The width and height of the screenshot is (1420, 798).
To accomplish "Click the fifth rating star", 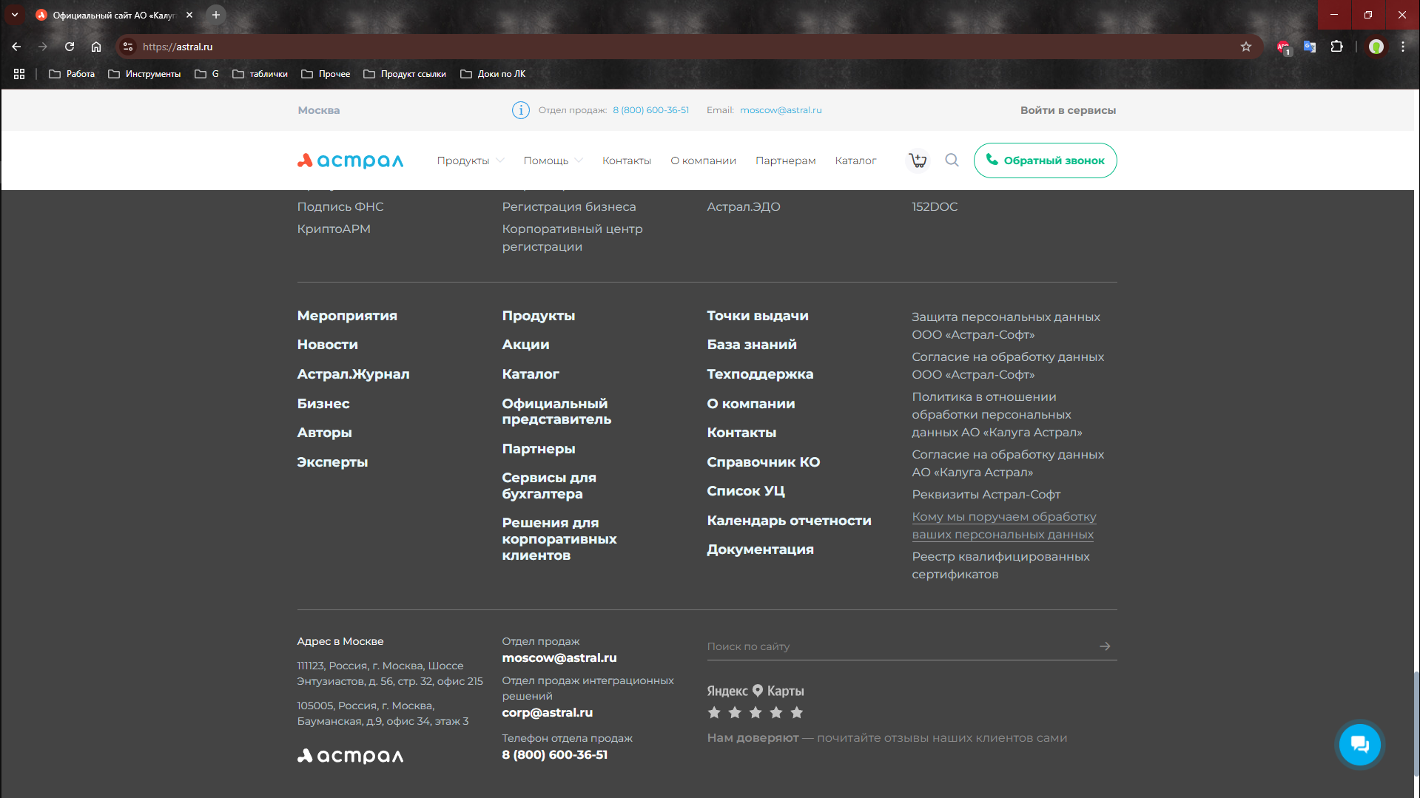I will tap(797, 713).
